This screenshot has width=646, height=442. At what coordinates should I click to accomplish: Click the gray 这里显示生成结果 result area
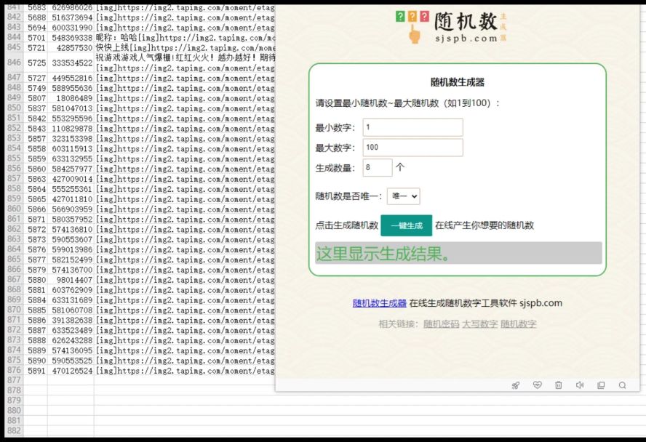pos(458,253)
